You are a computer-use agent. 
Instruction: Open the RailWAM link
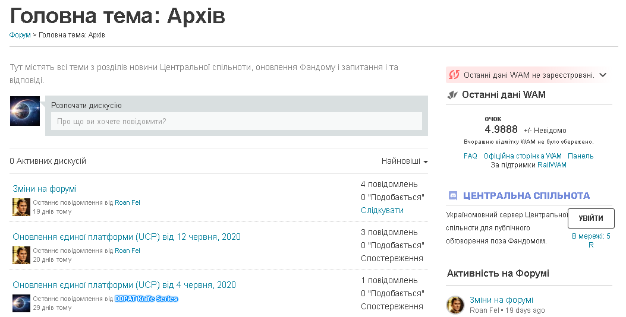pos(552,165)
